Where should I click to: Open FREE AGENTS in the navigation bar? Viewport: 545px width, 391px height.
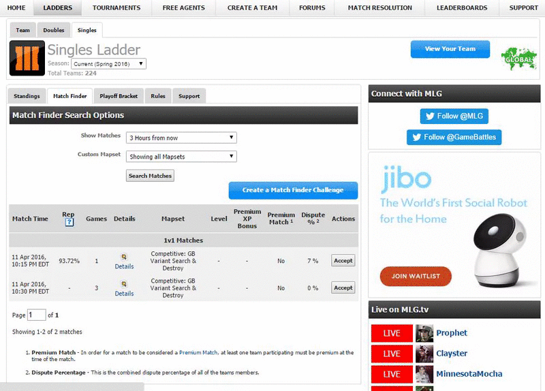tap(183, 7)
